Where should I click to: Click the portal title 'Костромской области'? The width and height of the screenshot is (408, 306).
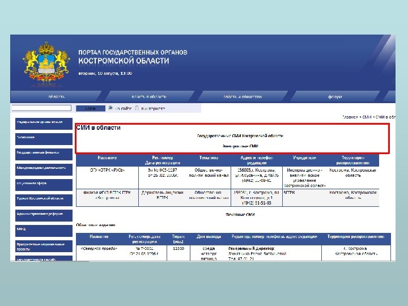point(124,61)
